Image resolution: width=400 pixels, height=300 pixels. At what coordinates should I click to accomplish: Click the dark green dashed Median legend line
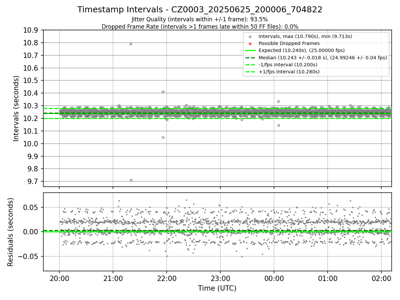click(250, 58)
